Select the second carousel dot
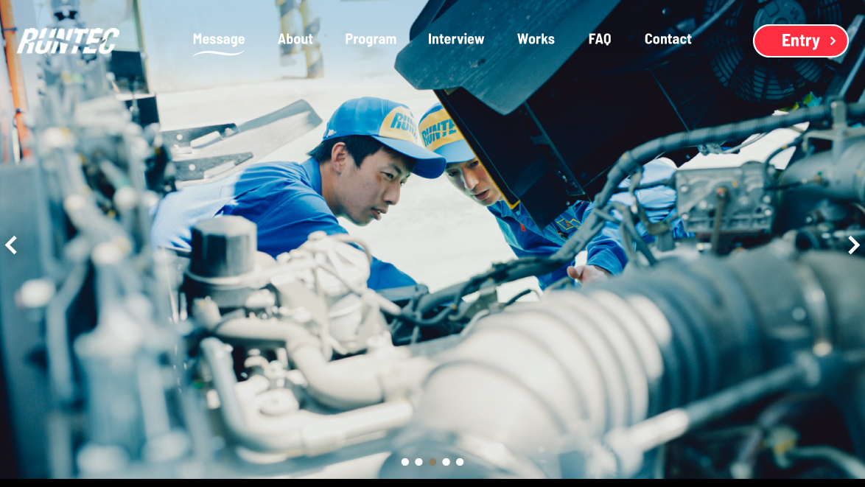865x487 pixels. point(419,462)
